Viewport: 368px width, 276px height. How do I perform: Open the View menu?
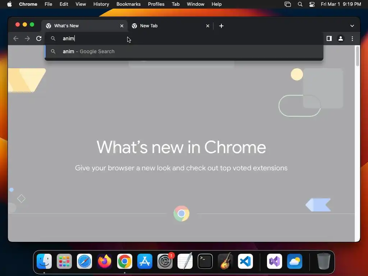(80, 4)
